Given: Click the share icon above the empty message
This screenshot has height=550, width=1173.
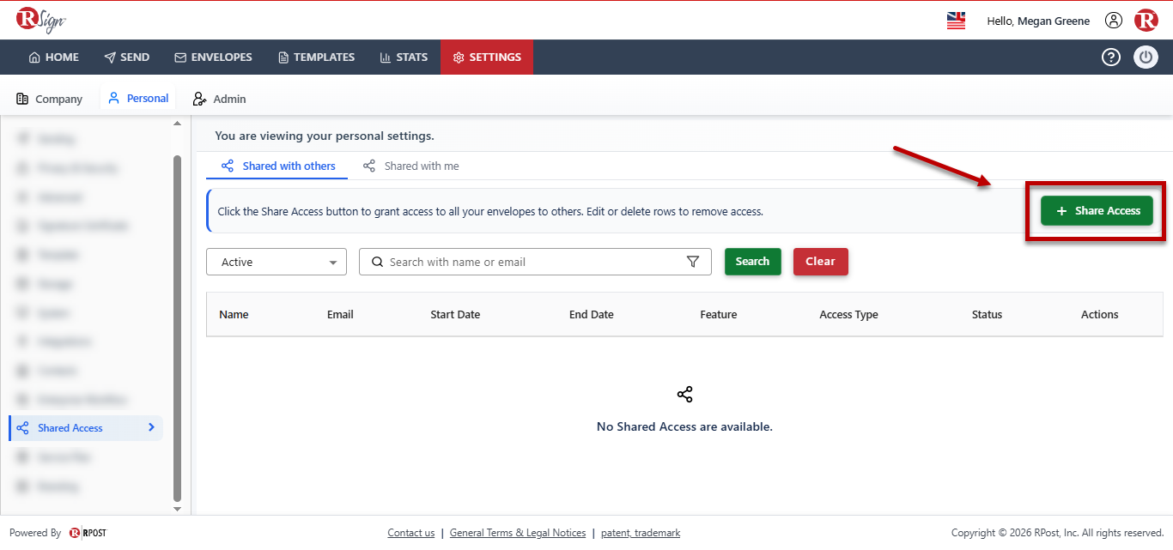Looking at the screenshot, I should tap(684, 395).
